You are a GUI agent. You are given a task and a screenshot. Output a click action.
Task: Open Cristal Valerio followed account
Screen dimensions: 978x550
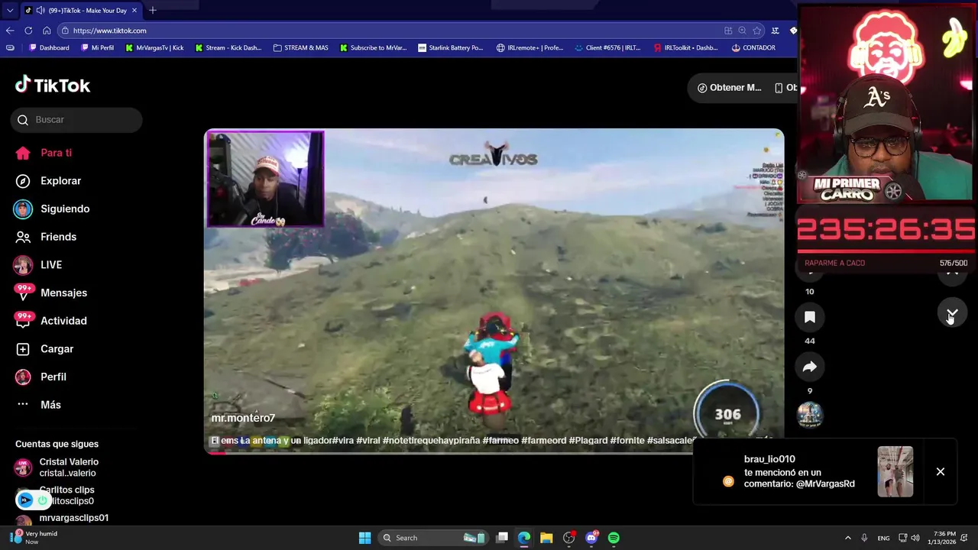(57, 467)
